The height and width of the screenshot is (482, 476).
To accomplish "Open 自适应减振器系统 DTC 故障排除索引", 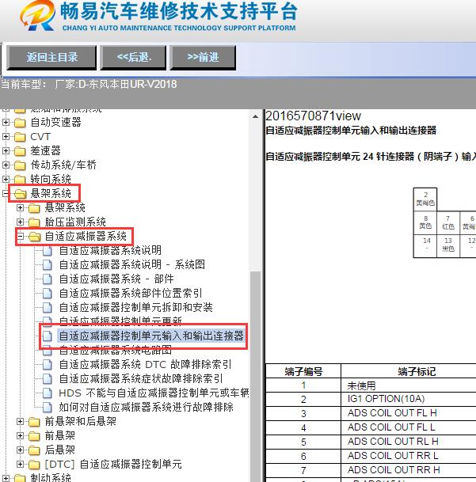I will coord(145,364).
